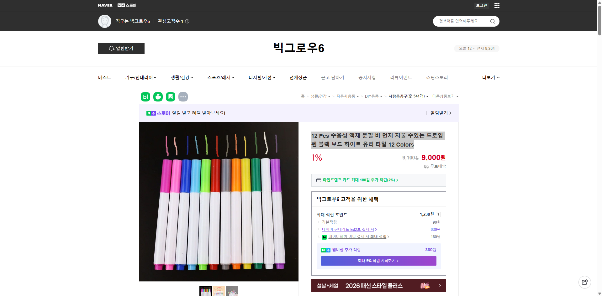Click the 로그인 button
Image resolution: width=602 pixels, height=296 pixels.
tap(481, 5)
